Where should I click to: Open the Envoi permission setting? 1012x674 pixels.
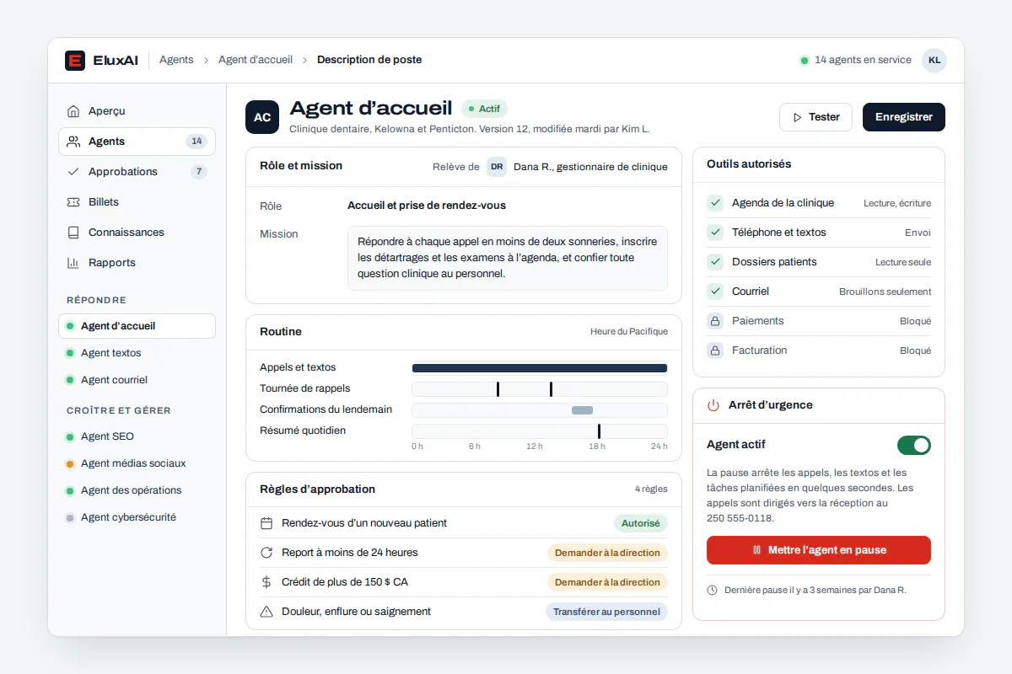[x=918, y=233]
